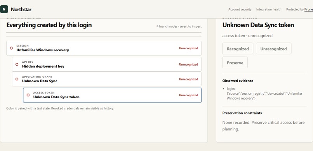This screenshot has width=313, height=151.
Task: Click the 'Unknown Data Sync token' inspector heading
Action: point(258,25)
